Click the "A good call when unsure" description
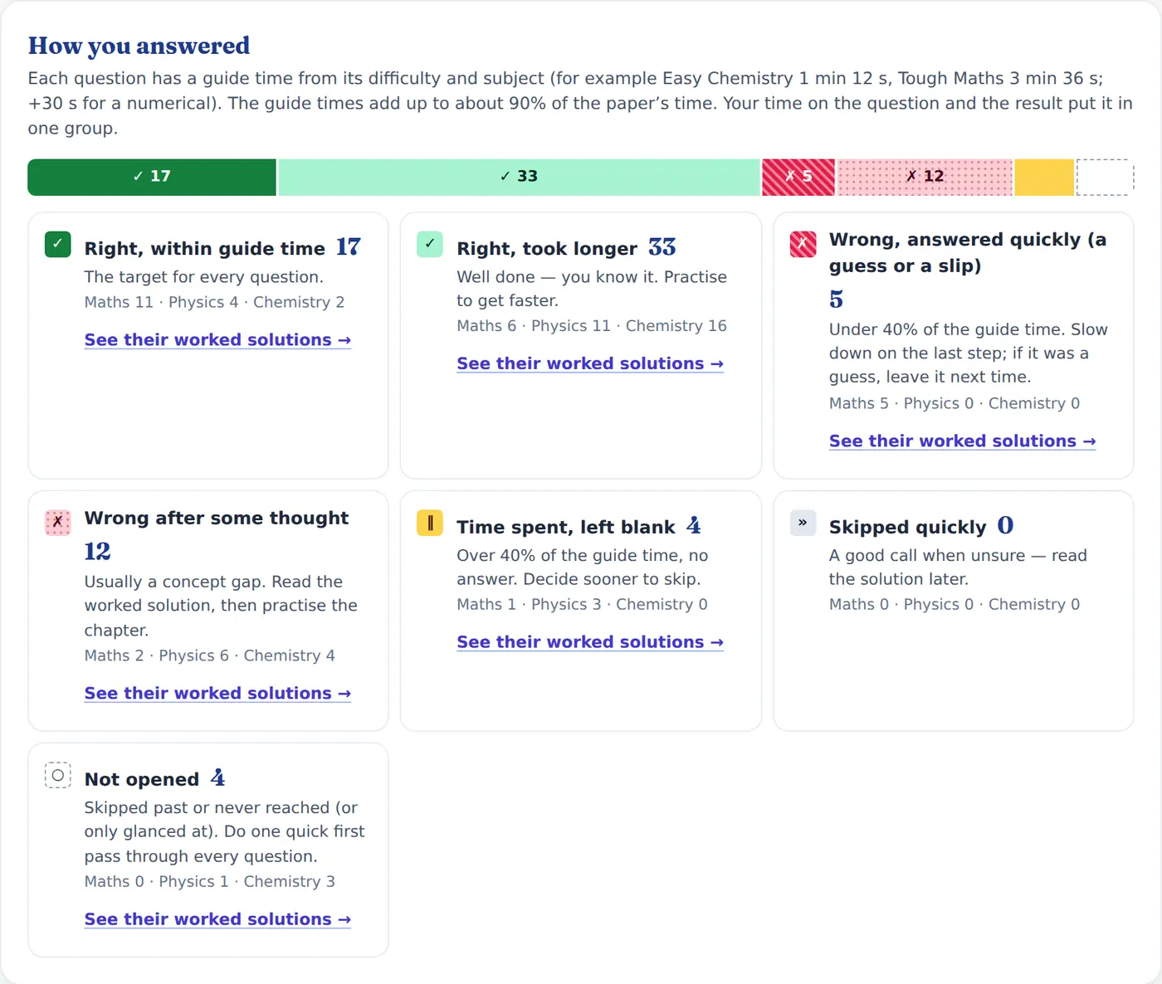Viewport: 1162px width, 984px height. 958,568
